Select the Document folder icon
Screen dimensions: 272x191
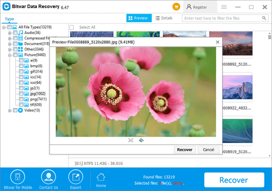[x=20, y=43]
